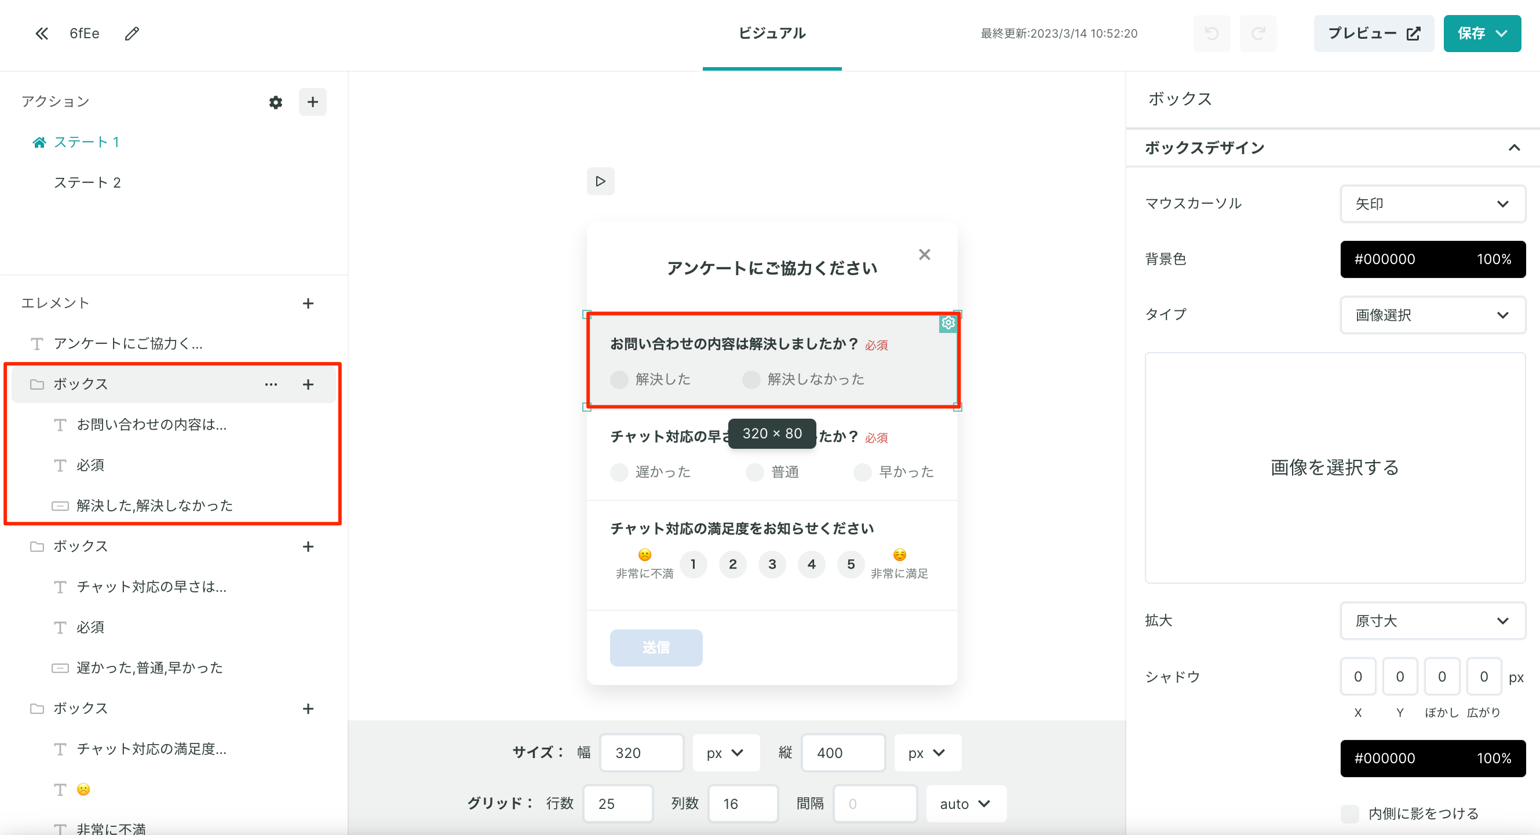Click the 送信 button on the form
Screen dimensions: 1540x835
656,647
